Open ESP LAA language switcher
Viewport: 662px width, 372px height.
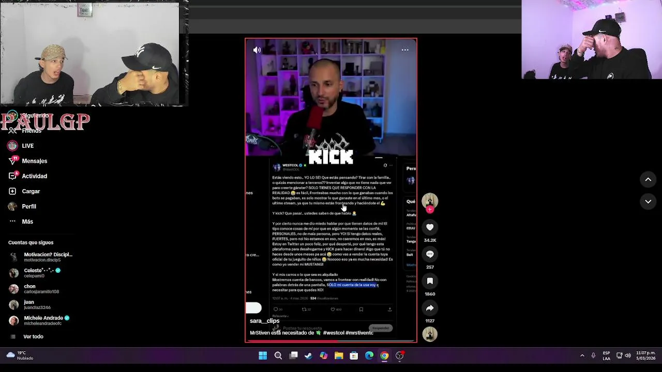pyautogui.click(x=606, y=355)
